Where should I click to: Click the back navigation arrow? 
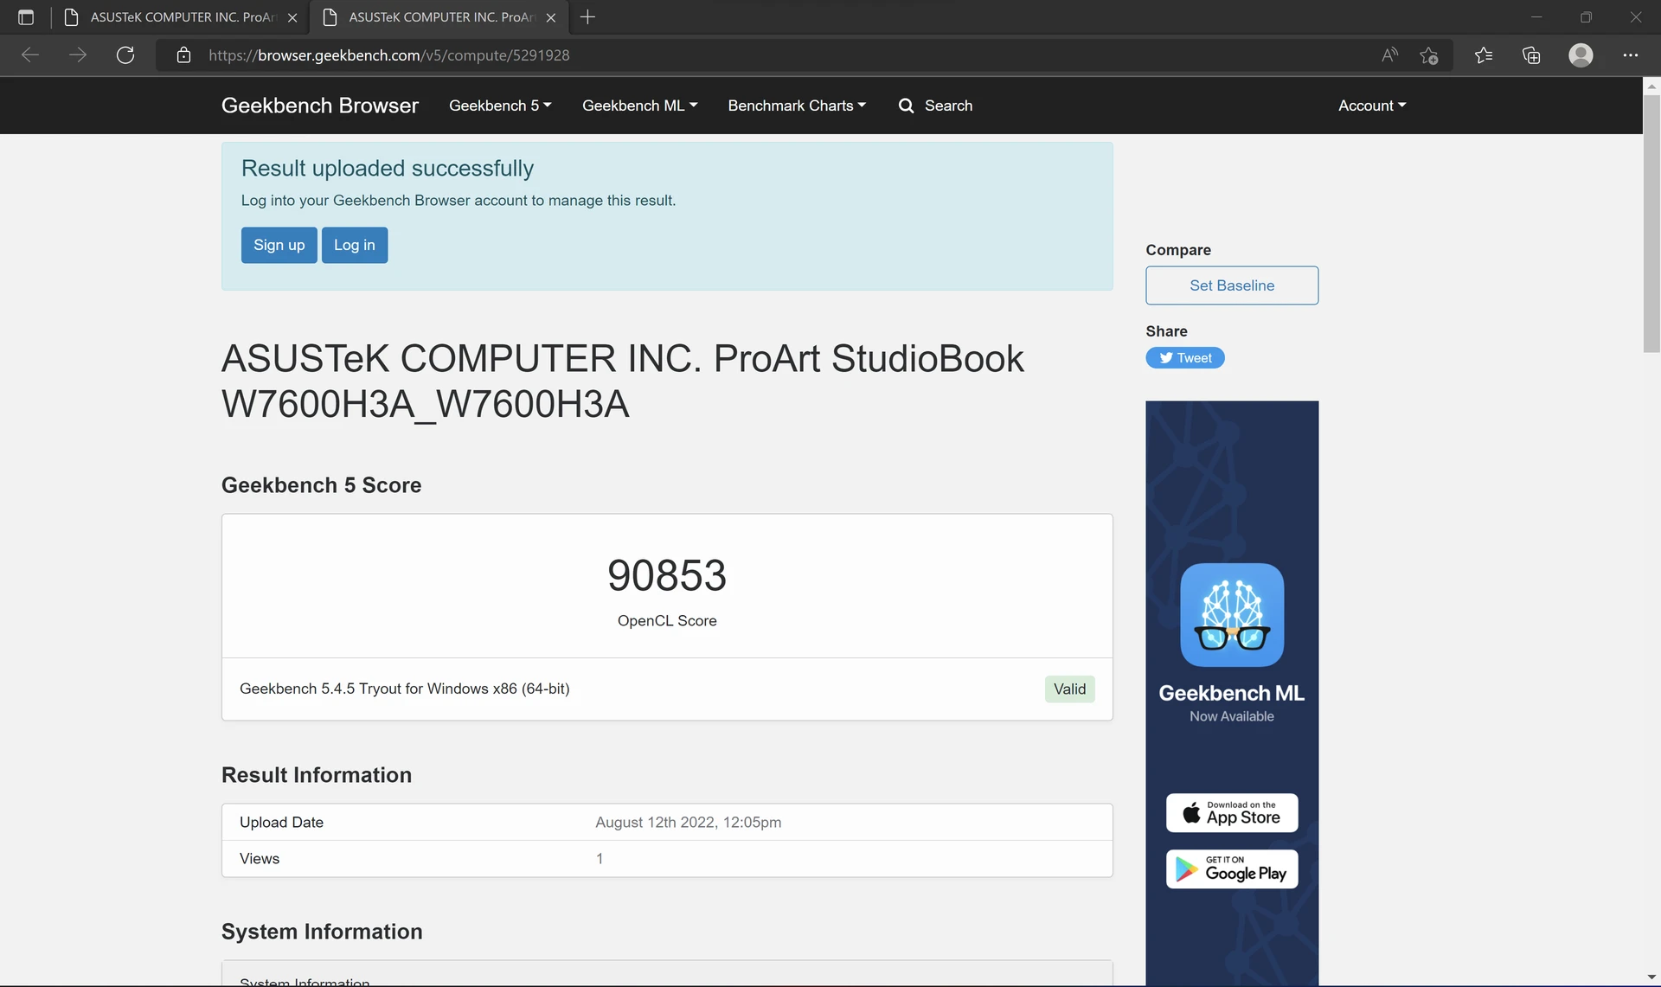(x=30, y=55)
